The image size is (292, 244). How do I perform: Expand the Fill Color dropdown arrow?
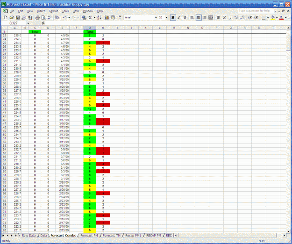coord(277,18)
